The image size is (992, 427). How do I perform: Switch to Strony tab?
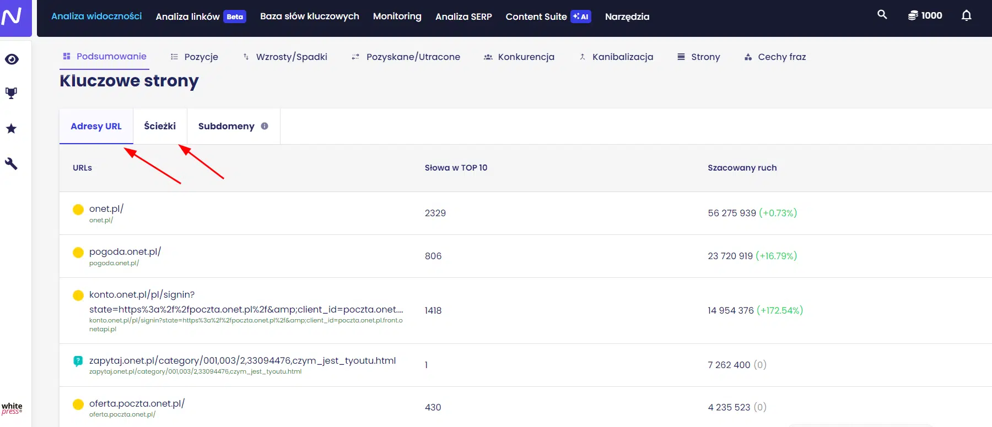coord(699,57)
